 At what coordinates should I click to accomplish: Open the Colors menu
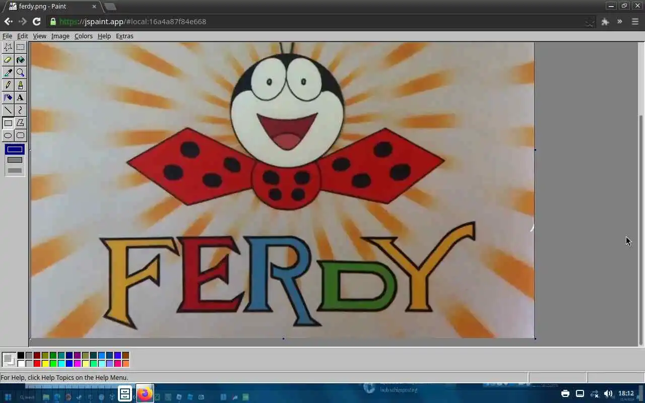pos(83,36)
